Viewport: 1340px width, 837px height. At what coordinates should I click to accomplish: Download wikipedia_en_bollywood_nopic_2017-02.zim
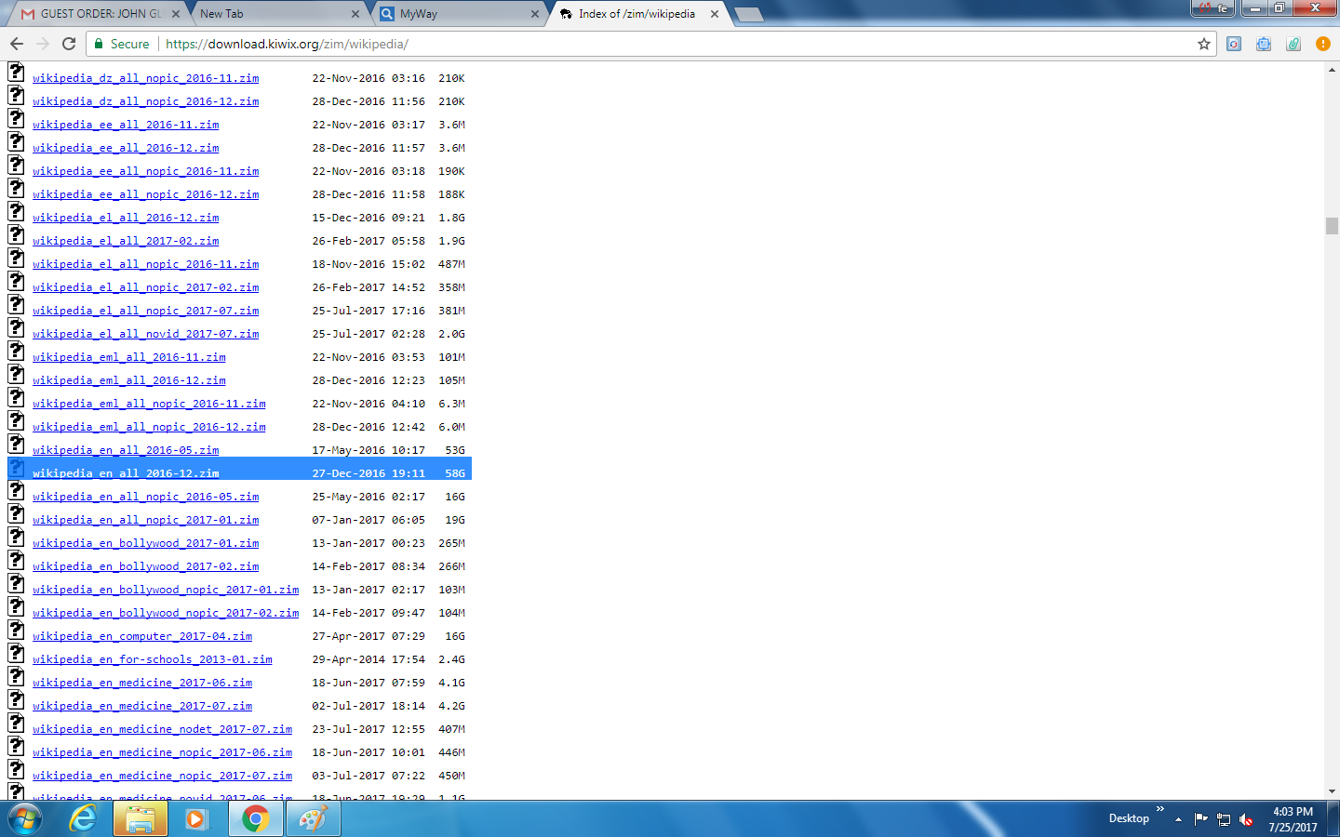(166, 613)
